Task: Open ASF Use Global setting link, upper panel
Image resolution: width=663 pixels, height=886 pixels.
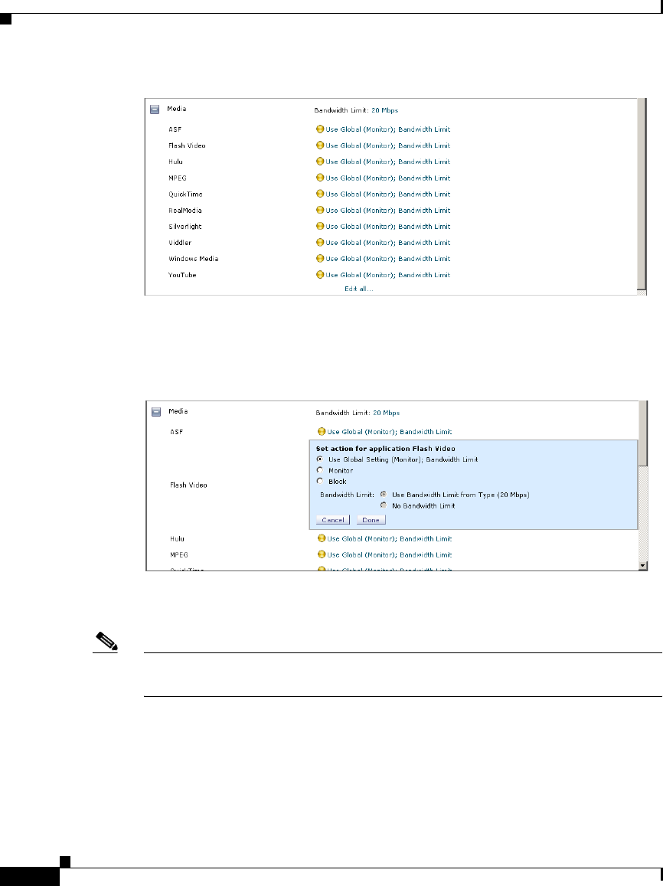Action: click(x=388, y=129)
